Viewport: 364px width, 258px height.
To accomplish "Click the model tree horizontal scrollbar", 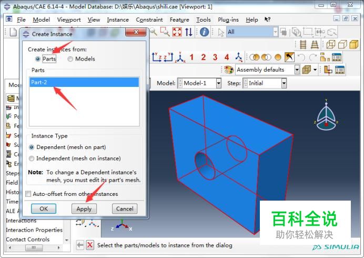I will (x=34, y=248).
